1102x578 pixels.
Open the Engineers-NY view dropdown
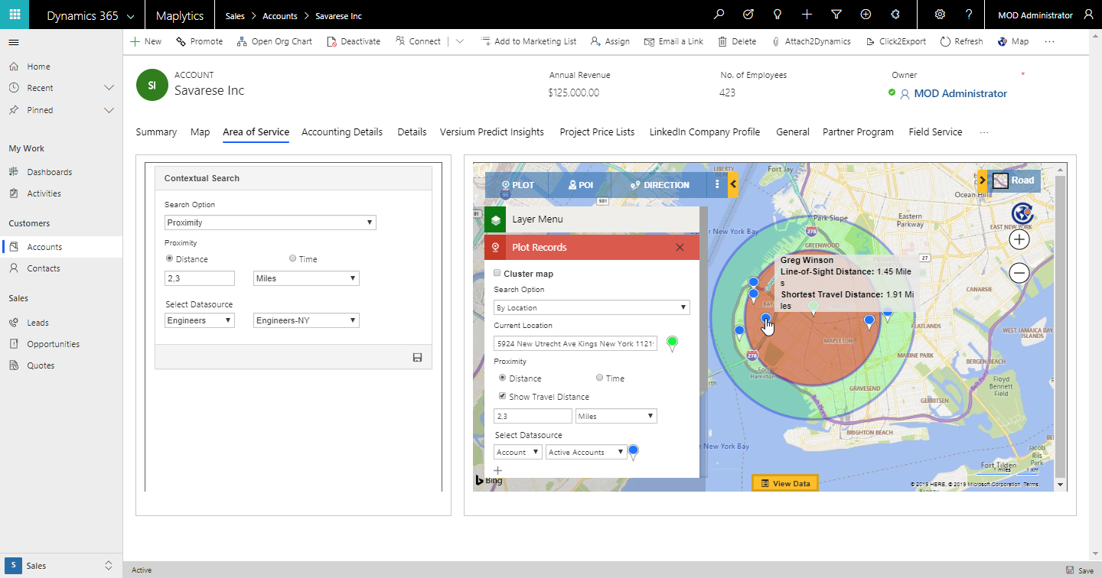pyautogui.click(x=306, y=320)
